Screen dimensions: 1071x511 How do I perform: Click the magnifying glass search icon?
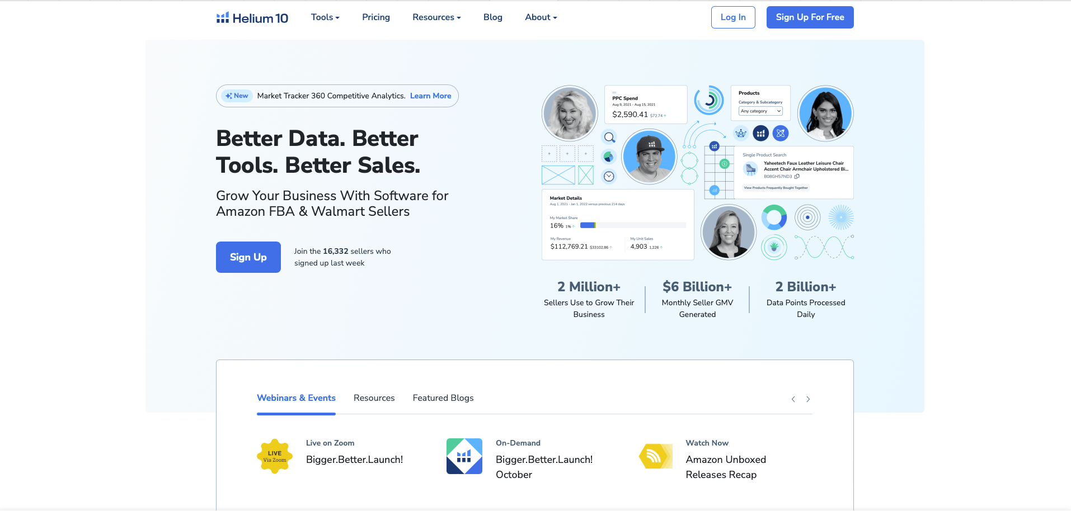(609, 137)
